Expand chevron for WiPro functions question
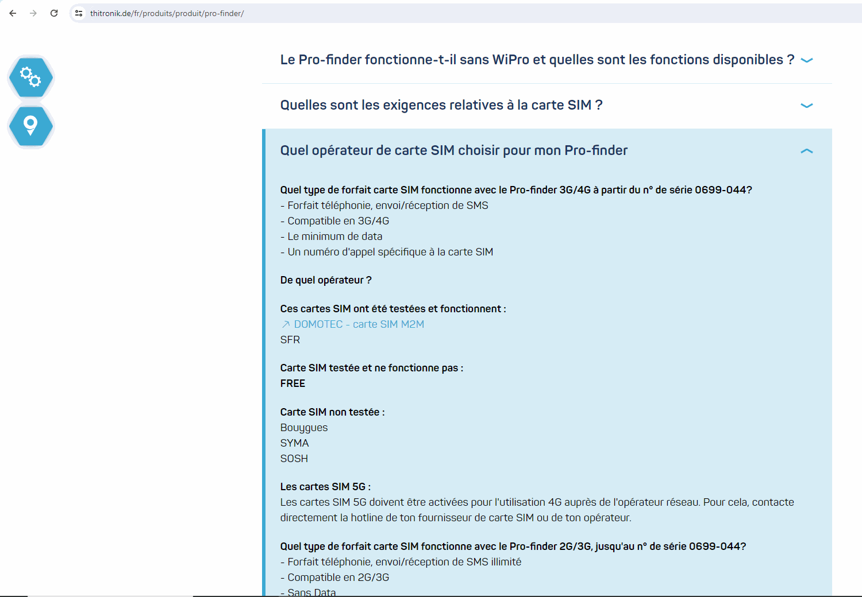The image size is (862, 597). 807,60
